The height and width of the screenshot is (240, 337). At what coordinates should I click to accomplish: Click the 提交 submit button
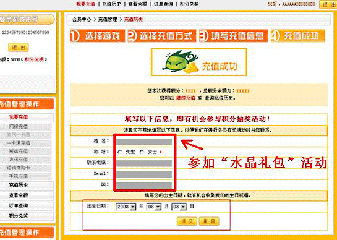pos(187,221)
